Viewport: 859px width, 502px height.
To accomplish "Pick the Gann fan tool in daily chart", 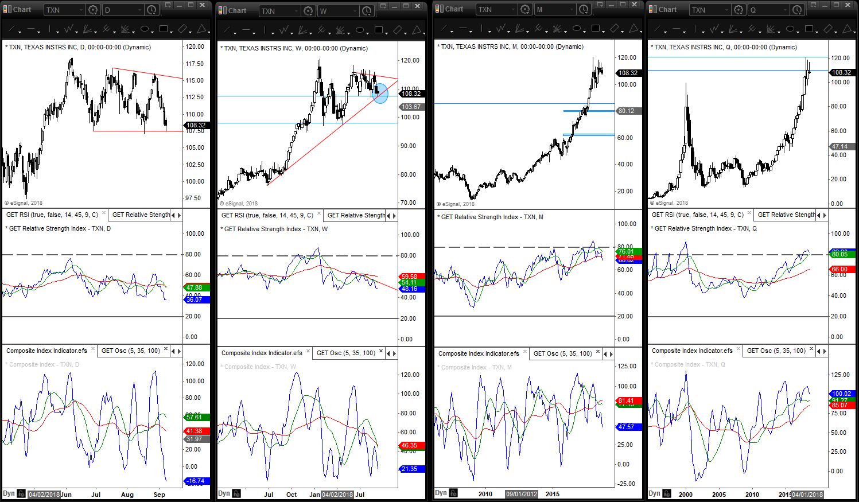I will [x=88, y=29].
